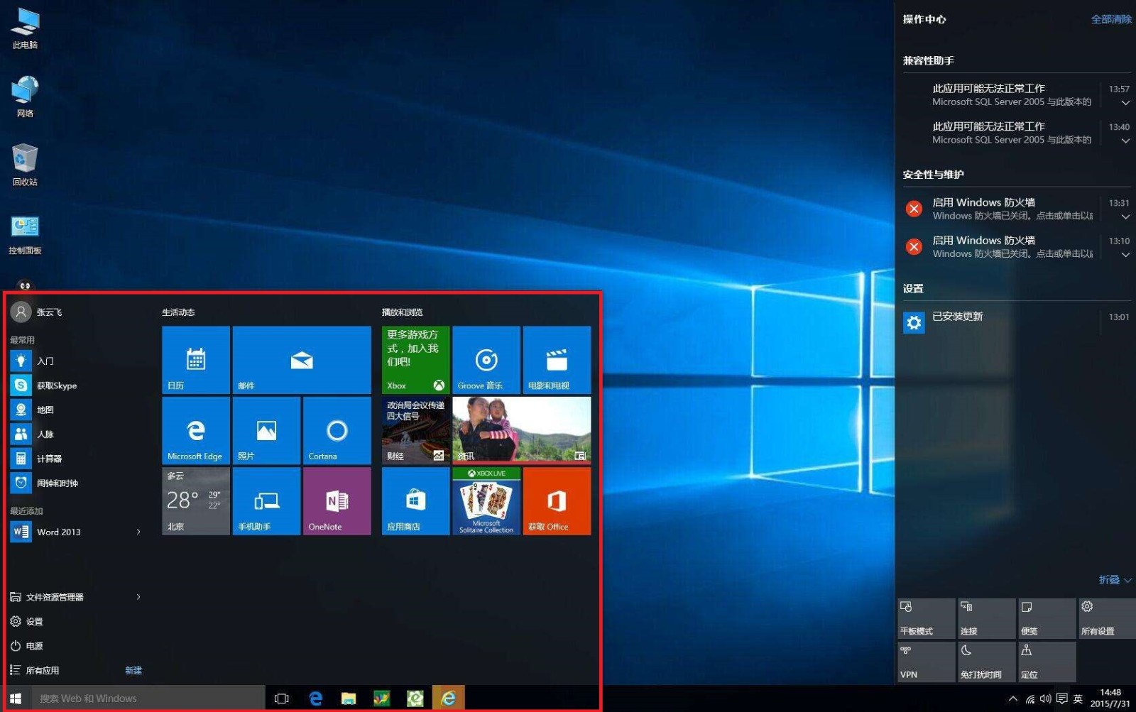This screenshot has height=712, width=1136.
Task: Toggle 定位 location quick action
Action: [1047, 662]
